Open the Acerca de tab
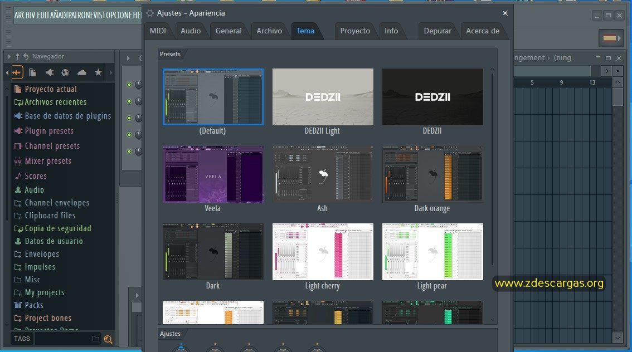 [x=483, y=31]
